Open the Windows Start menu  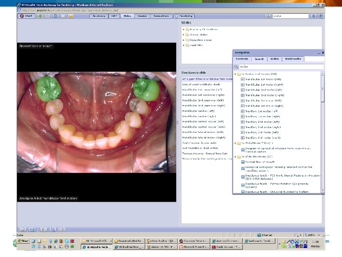tap(24, 241)
